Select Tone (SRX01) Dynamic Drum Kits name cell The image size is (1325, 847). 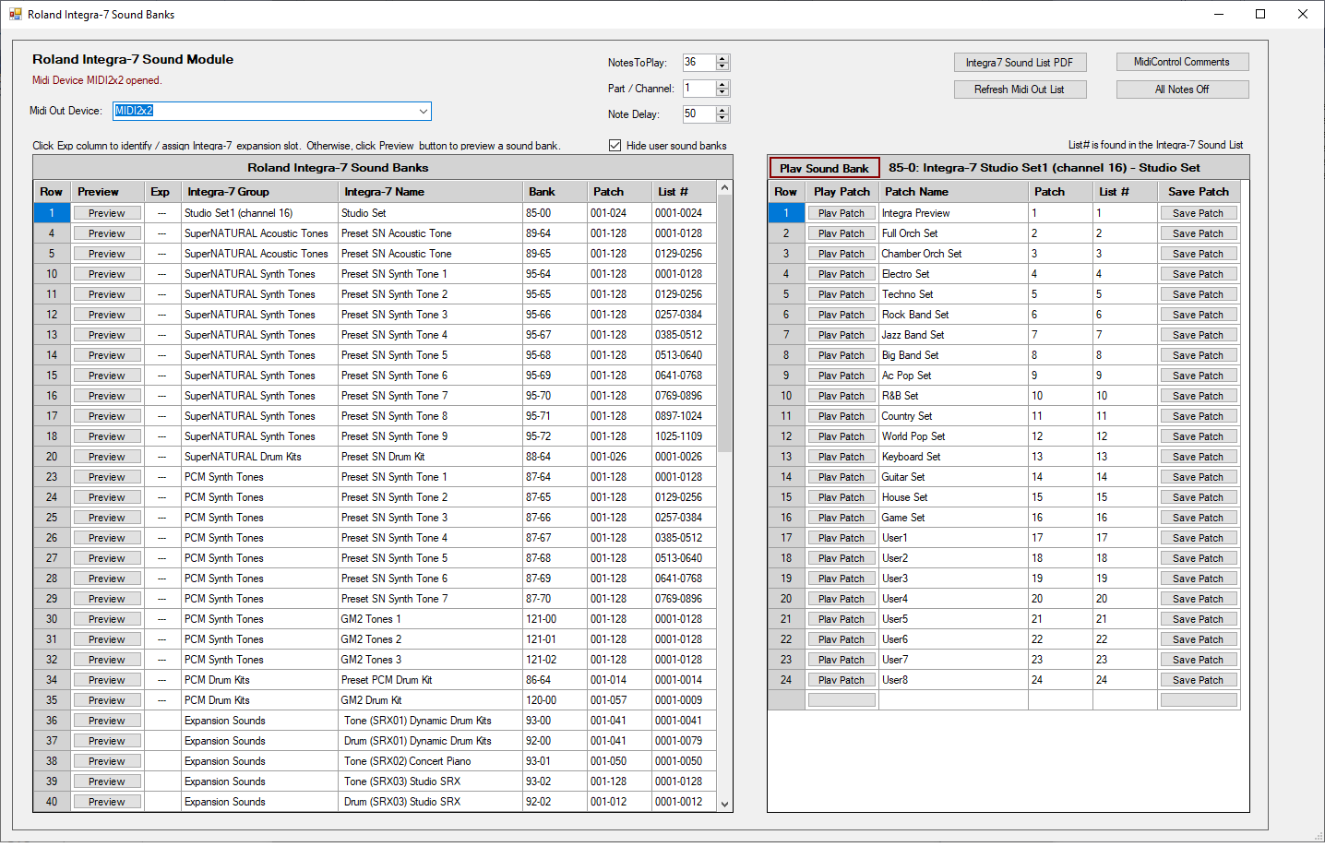[x=430, y=721]
